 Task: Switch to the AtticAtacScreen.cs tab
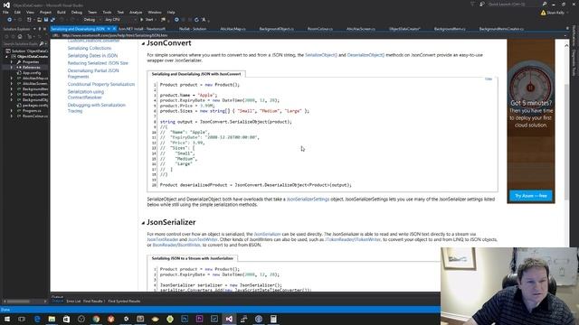361,29
